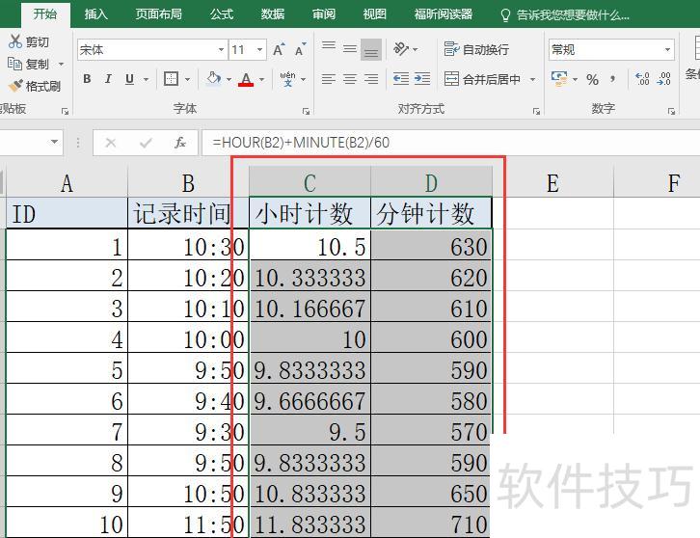Image resolution: width=700 pixels, height=538 pixels.
Task: Open the 宋体 font name dropdown
Action: (x=221, y=49)
